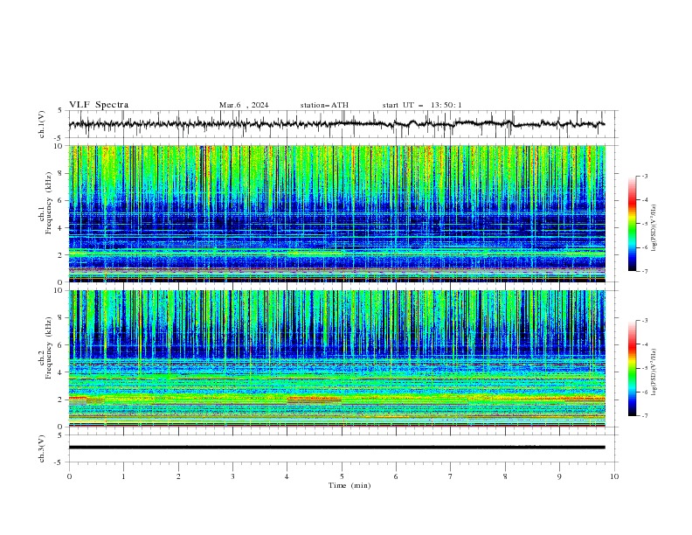This screenshot has height=535, width=692.
Task: Click the "Time (min)" axis title
Action: pos(349,485)
